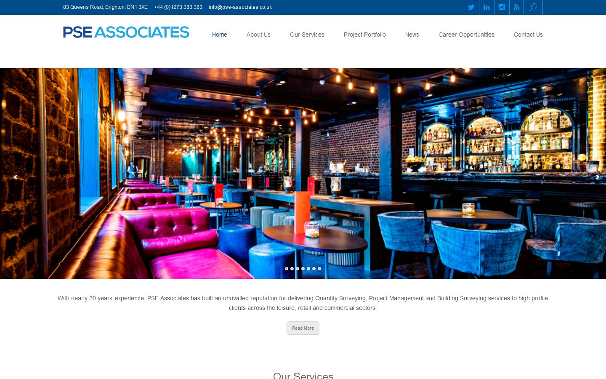This screenshot has height=379, width=606.
Task: Go to the News page
Action: point(412,35)
